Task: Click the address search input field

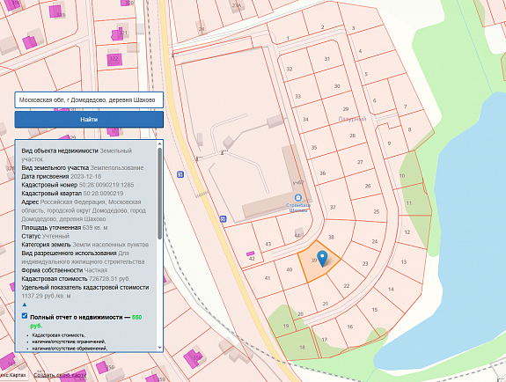Action: [x=89, y=99]
